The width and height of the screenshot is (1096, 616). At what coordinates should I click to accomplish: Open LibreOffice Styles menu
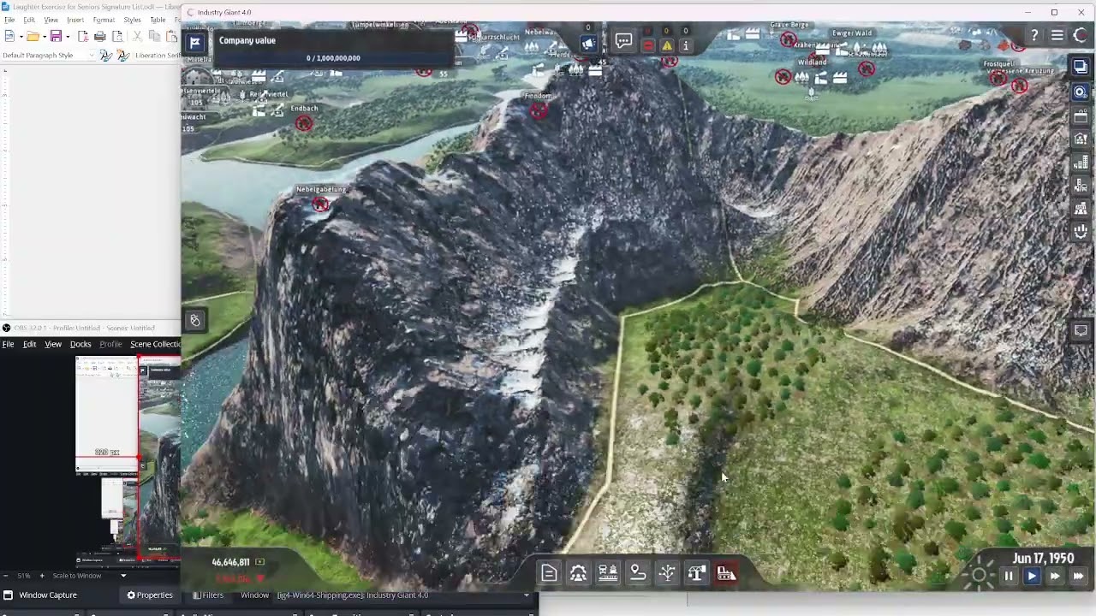(132, 20)
